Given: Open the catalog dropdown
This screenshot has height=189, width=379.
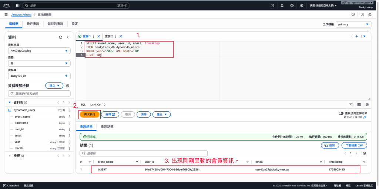Looking at the screenshot, I should (x=39, y=63).
